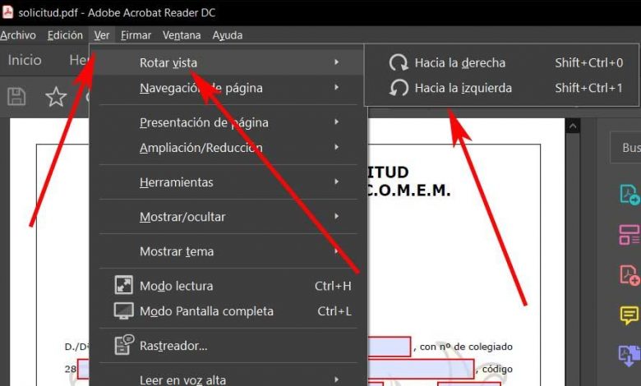Viewport: 641px width, 386px height.
Task: Open the yellow Comment tool icon
Action: pos(629,315)
